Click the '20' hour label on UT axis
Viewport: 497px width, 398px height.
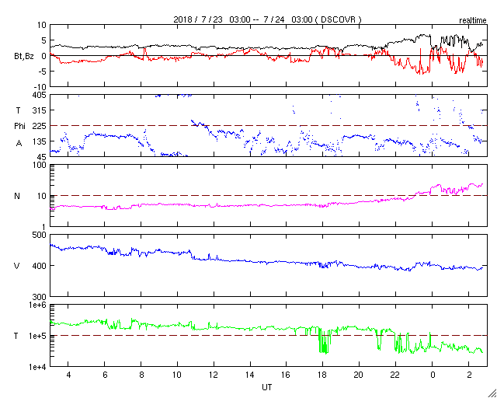359,375
